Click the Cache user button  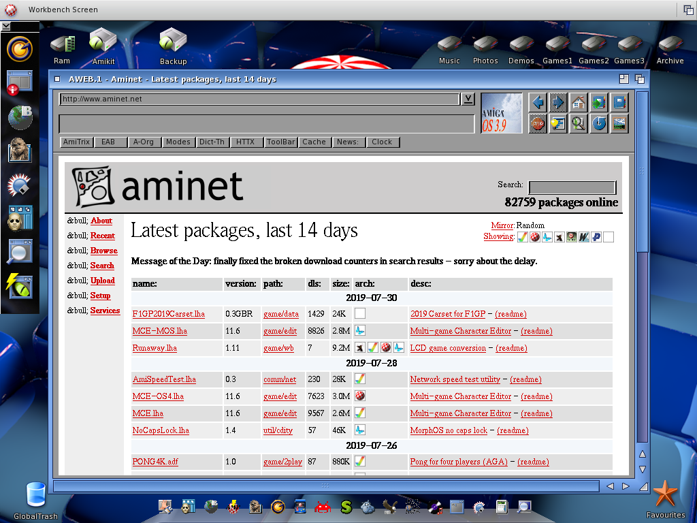click(x=314, y=142)
